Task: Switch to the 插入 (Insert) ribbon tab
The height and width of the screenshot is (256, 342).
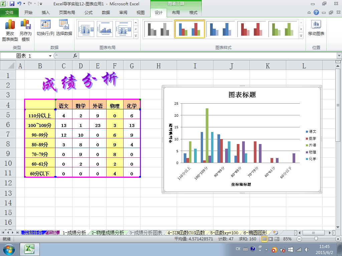Action: point(45,13)
